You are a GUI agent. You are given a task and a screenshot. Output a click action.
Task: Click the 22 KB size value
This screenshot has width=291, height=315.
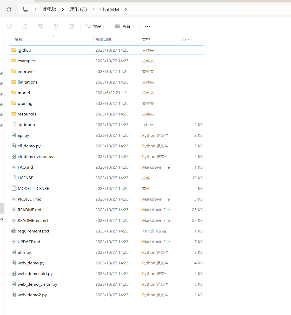[x=197, y=220]
